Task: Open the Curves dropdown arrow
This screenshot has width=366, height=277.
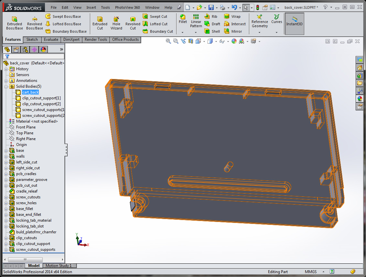Action: (x=276, y=32)
